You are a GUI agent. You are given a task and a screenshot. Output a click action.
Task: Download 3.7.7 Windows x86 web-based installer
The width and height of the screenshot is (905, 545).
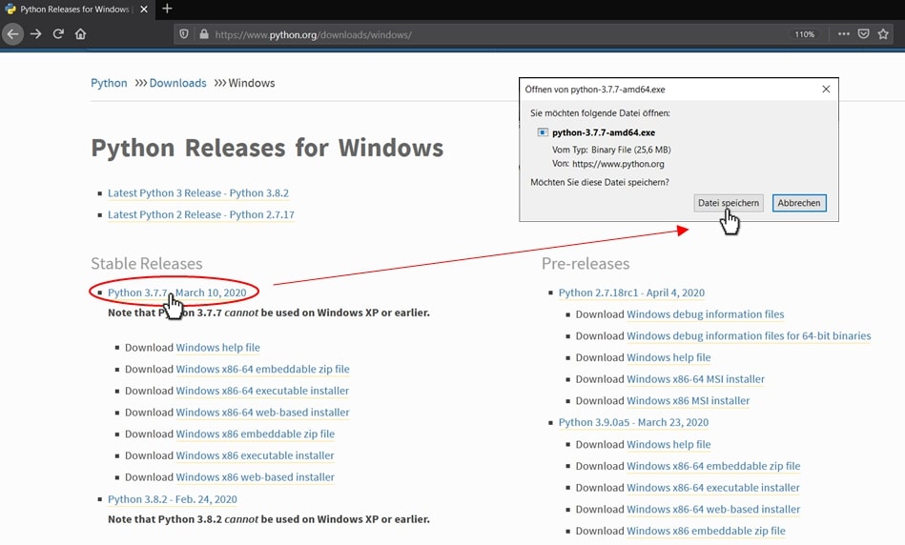[x=256, y=477]
